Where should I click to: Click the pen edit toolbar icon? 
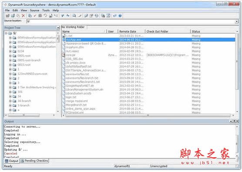[80, 16]
